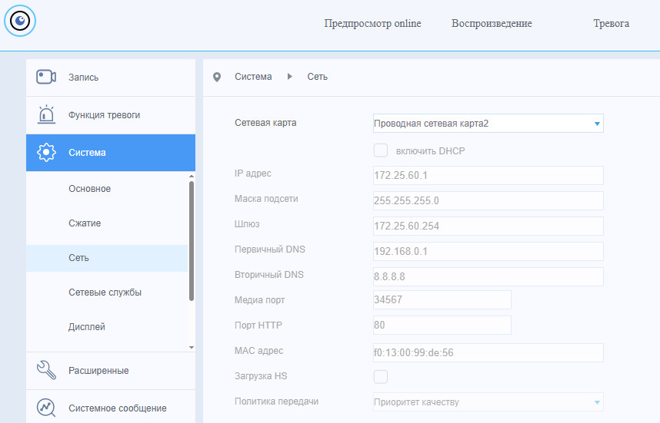Click the breadcrumb arrow between Система and Сеть

[290, 77]
